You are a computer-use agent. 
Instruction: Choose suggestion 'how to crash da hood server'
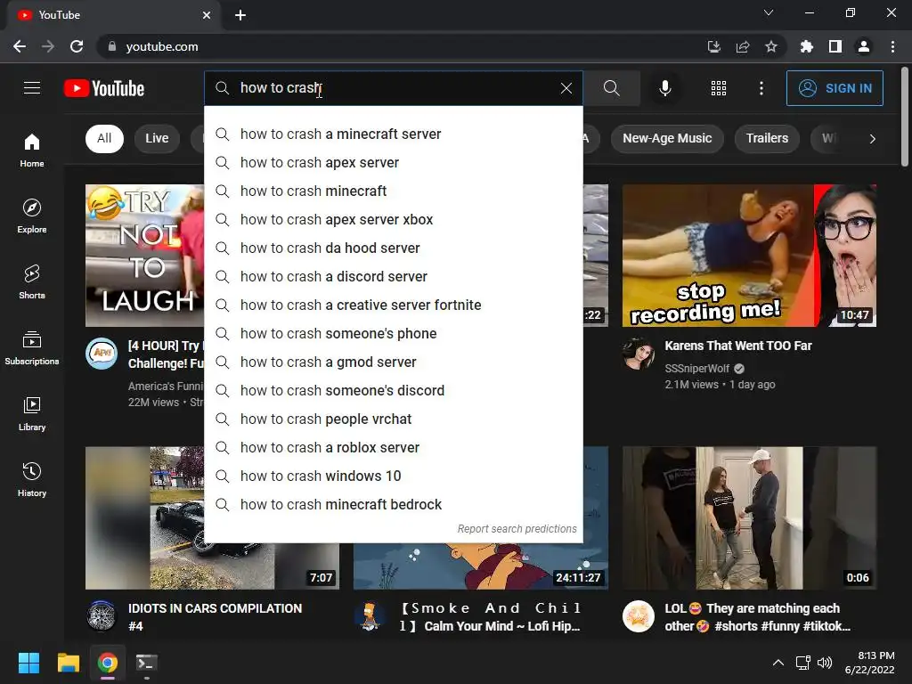393,248
